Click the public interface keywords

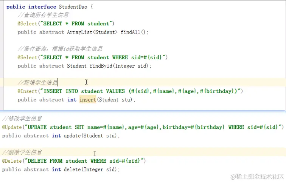(31, 7)
